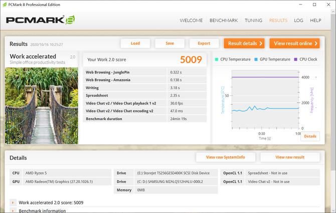View raw SystemInfo
Viewport: 336px width, 213px height.
pyautogui.click(x=226, y=157)
